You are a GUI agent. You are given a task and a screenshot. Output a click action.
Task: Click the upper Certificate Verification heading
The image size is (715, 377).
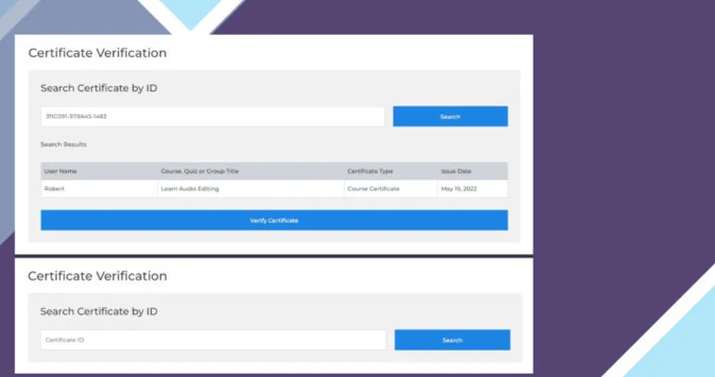click(97, 53)
